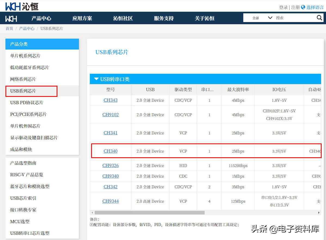The height and width of the screenshot is (240, 326).
Task: Click scrollbar right arrow under table
Action: coord(319,213)
